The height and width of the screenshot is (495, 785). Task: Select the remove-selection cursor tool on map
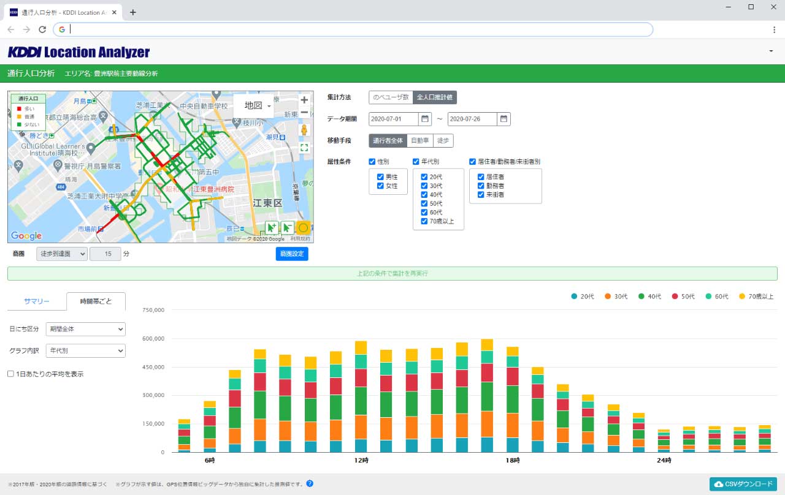pyautogui.click(x=288, y=228)
